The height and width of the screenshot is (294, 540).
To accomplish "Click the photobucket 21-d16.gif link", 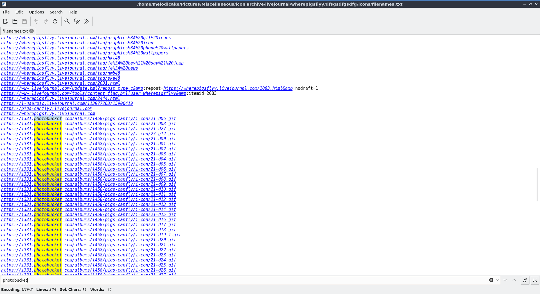I will point(89,220).
